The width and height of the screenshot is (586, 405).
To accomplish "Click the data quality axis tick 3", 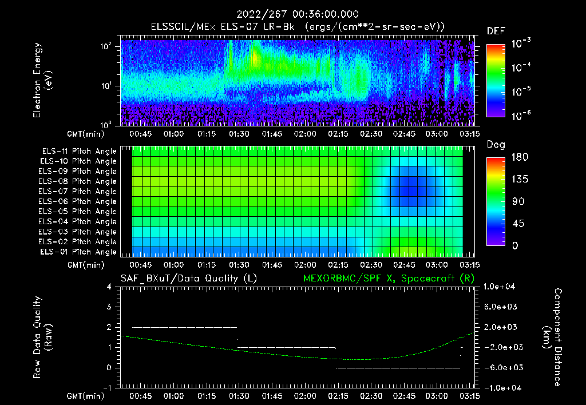I will (x=109, y=307).
